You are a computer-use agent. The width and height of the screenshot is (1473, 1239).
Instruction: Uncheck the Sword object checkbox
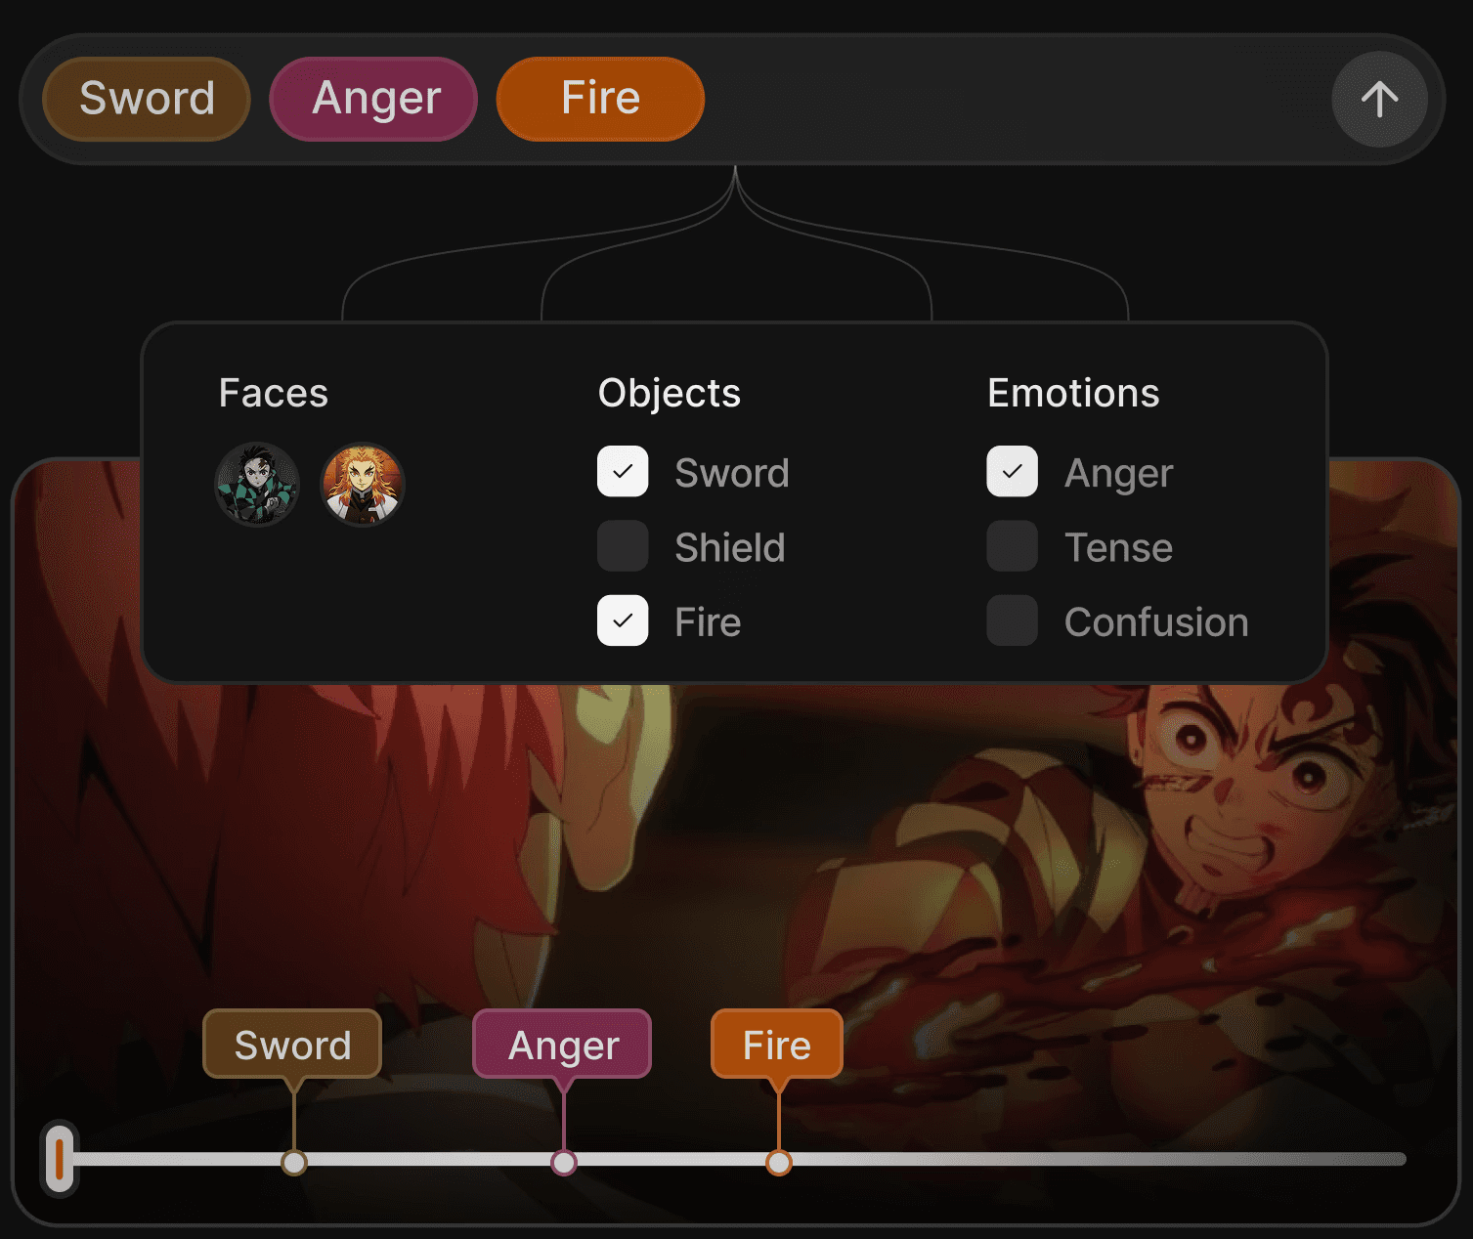[623, 471]
